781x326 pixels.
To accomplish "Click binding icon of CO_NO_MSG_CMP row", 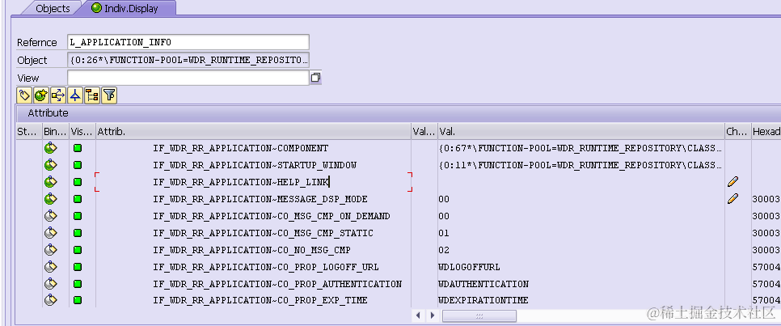I will tap(50, 250).
